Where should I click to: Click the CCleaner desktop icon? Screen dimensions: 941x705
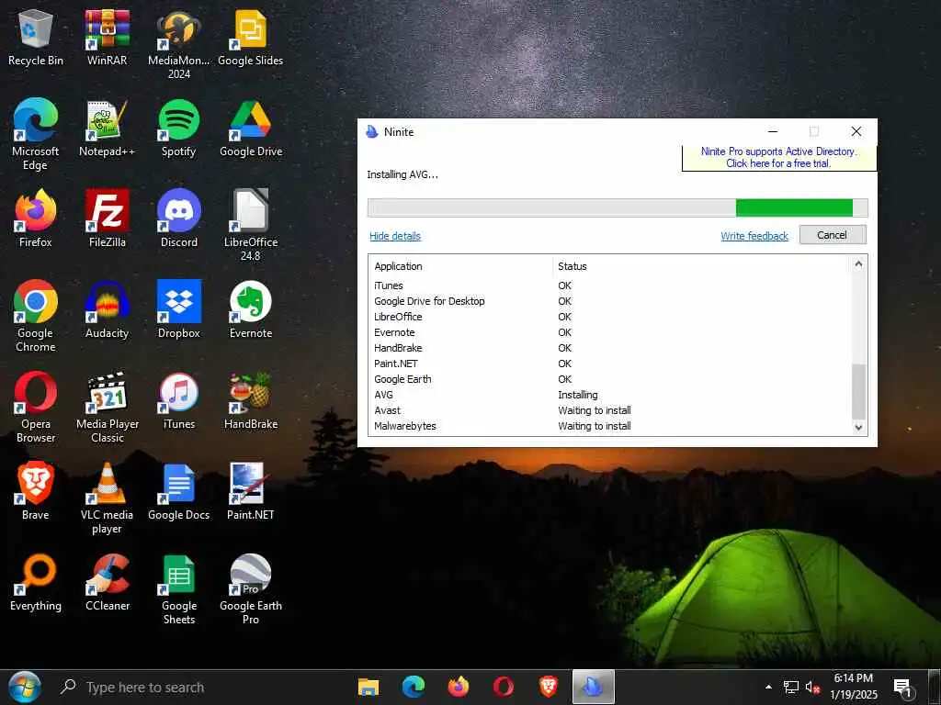[x=108, y=583]
